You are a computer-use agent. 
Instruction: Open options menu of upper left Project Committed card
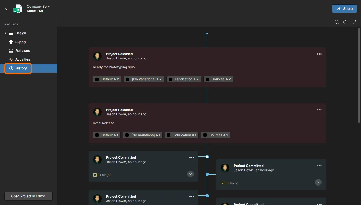(x=192, y=158)
